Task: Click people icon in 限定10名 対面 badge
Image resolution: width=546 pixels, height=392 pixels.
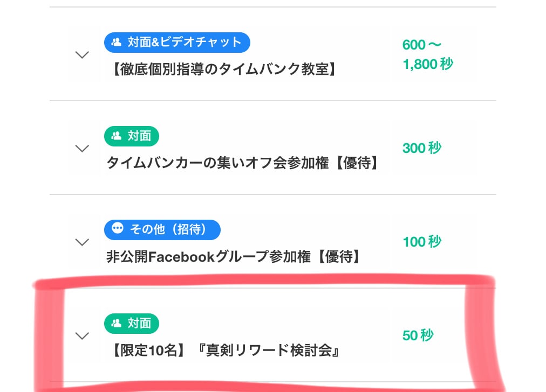Action: pyautogui.click(x=117, y=323)
